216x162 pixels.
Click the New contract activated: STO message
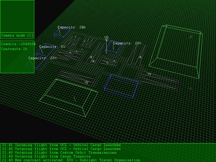pyautogui.click(x=71, y=160)
